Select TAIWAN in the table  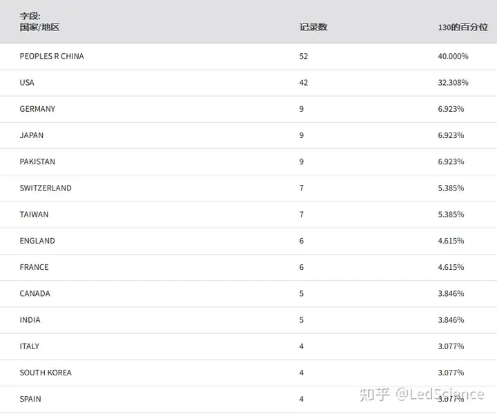tap(34, 215)
